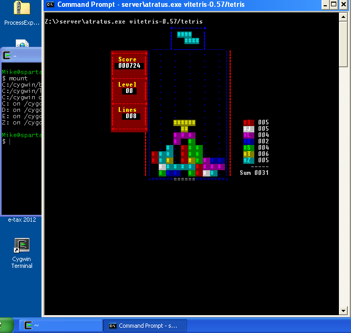
Task: Click the green S piece swatch
Action: 249,148
